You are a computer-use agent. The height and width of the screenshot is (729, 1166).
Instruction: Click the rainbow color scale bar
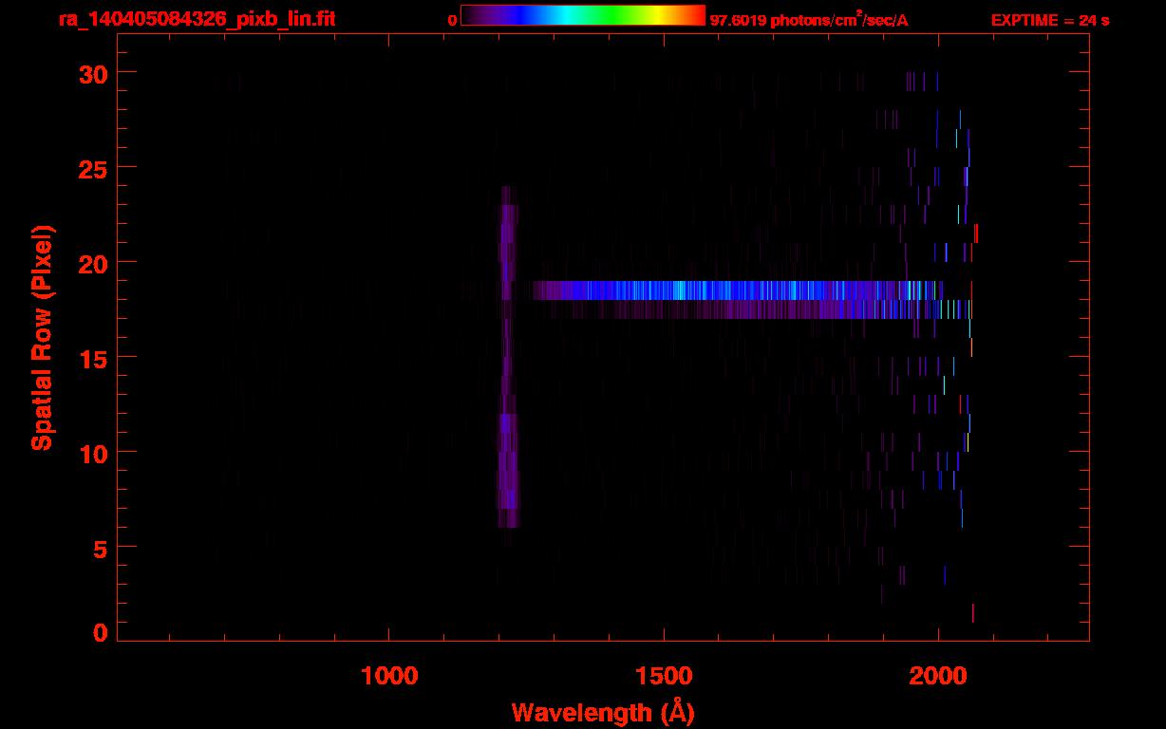click(583, 15)
